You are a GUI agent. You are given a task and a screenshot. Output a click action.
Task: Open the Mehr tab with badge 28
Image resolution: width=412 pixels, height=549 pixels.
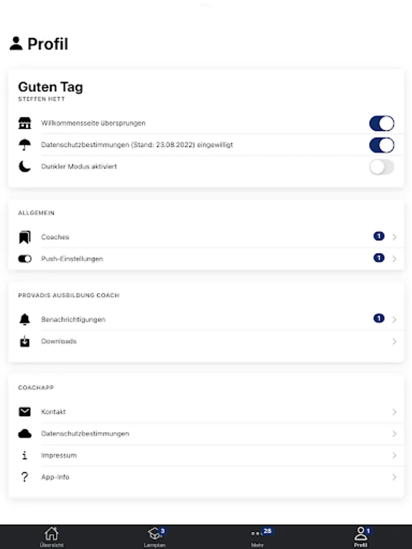click(x=258, y=537)
